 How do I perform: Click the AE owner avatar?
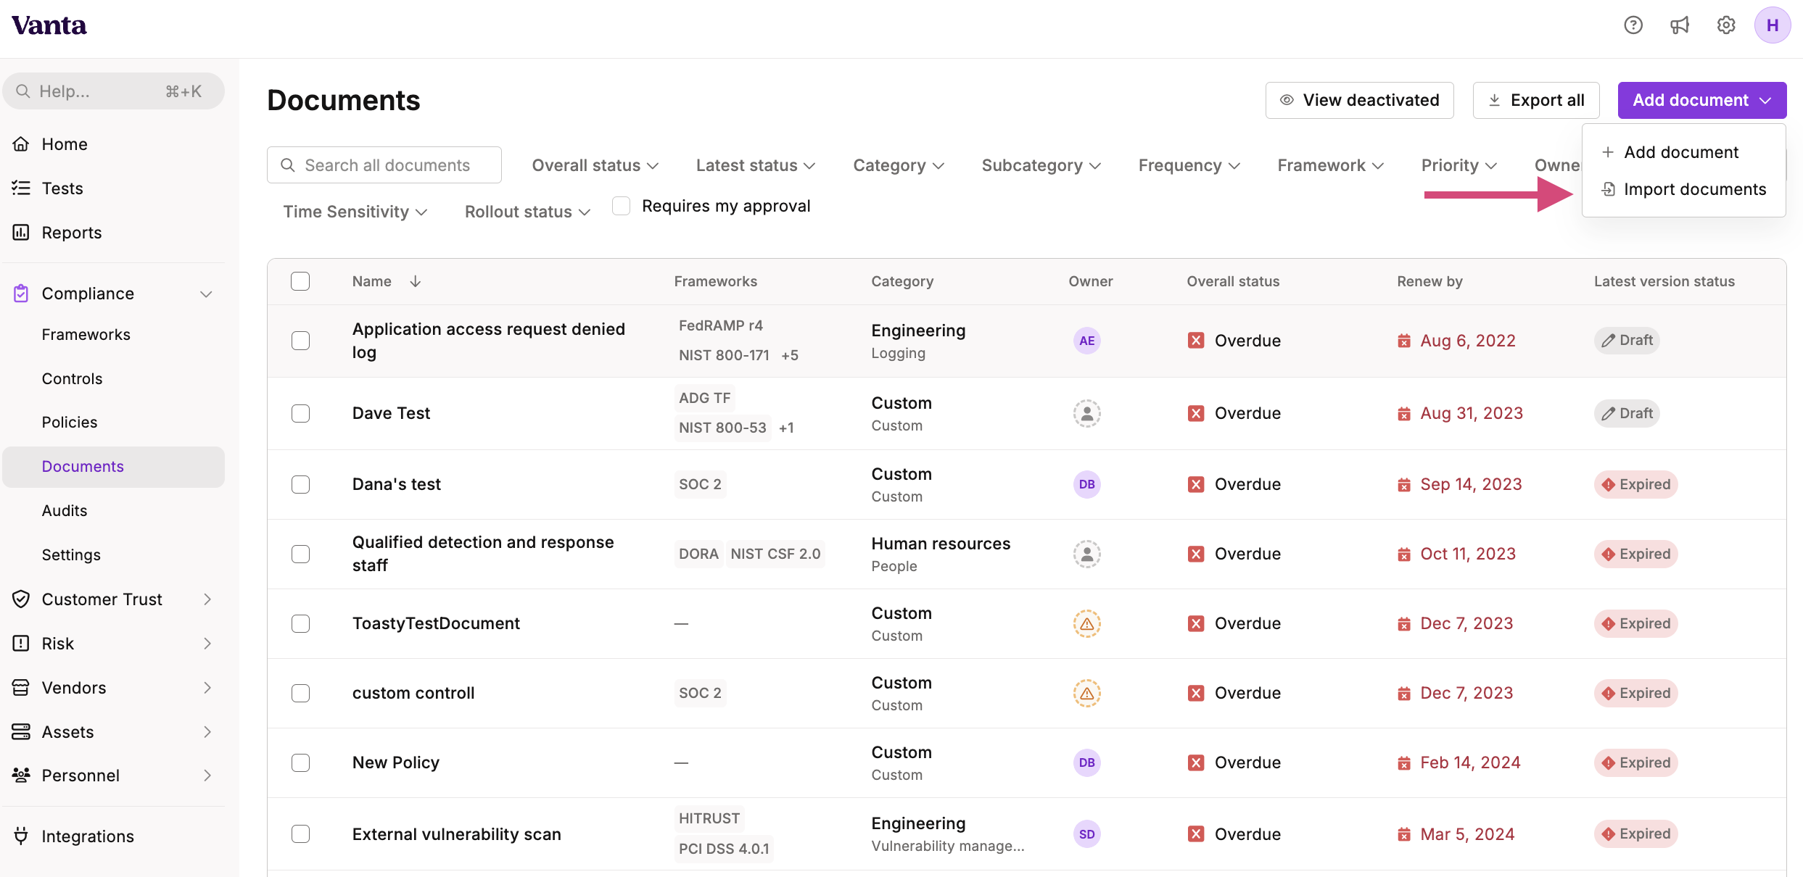tap(1086, 341)
